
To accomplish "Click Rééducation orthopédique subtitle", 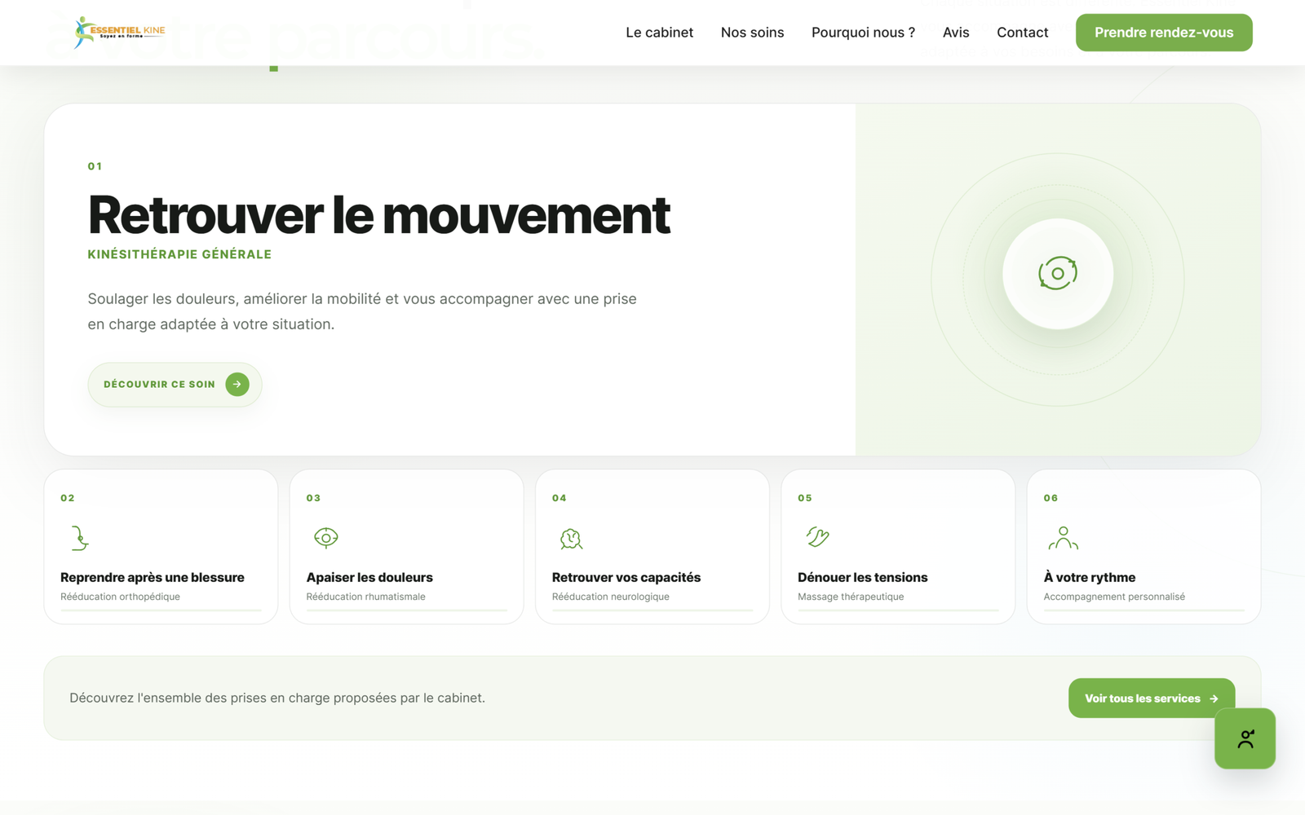I will click(x=120, y=597).
